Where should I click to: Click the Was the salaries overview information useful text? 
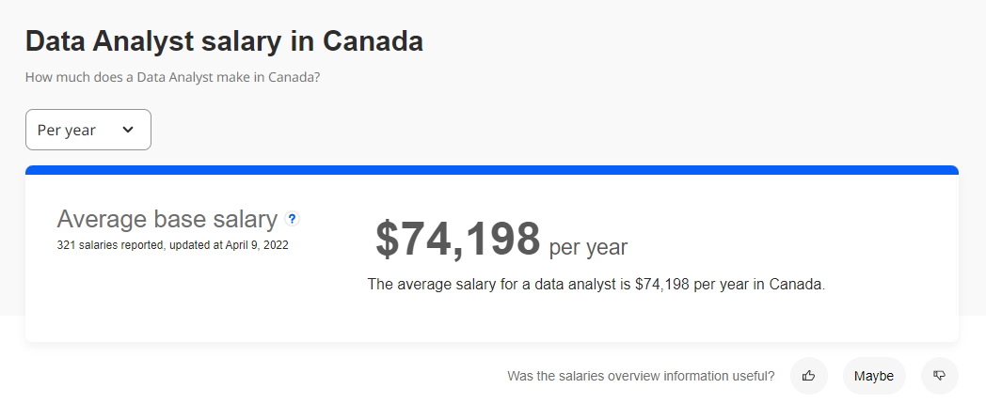(641, 376)
